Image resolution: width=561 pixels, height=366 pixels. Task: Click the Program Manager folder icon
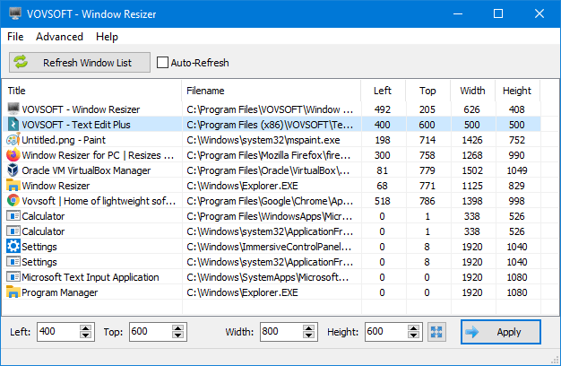point(13,292)
